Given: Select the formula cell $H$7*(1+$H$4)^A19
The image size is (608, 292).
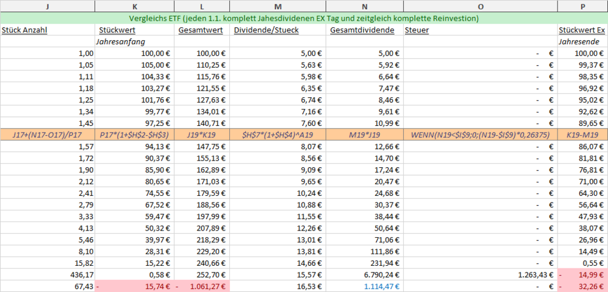Looking at the screenshot, I should [x=277, y=134].
